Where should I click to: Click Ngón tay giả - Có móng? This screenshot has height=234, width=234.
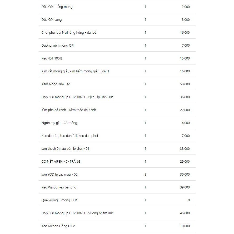(x=59, y=123)
